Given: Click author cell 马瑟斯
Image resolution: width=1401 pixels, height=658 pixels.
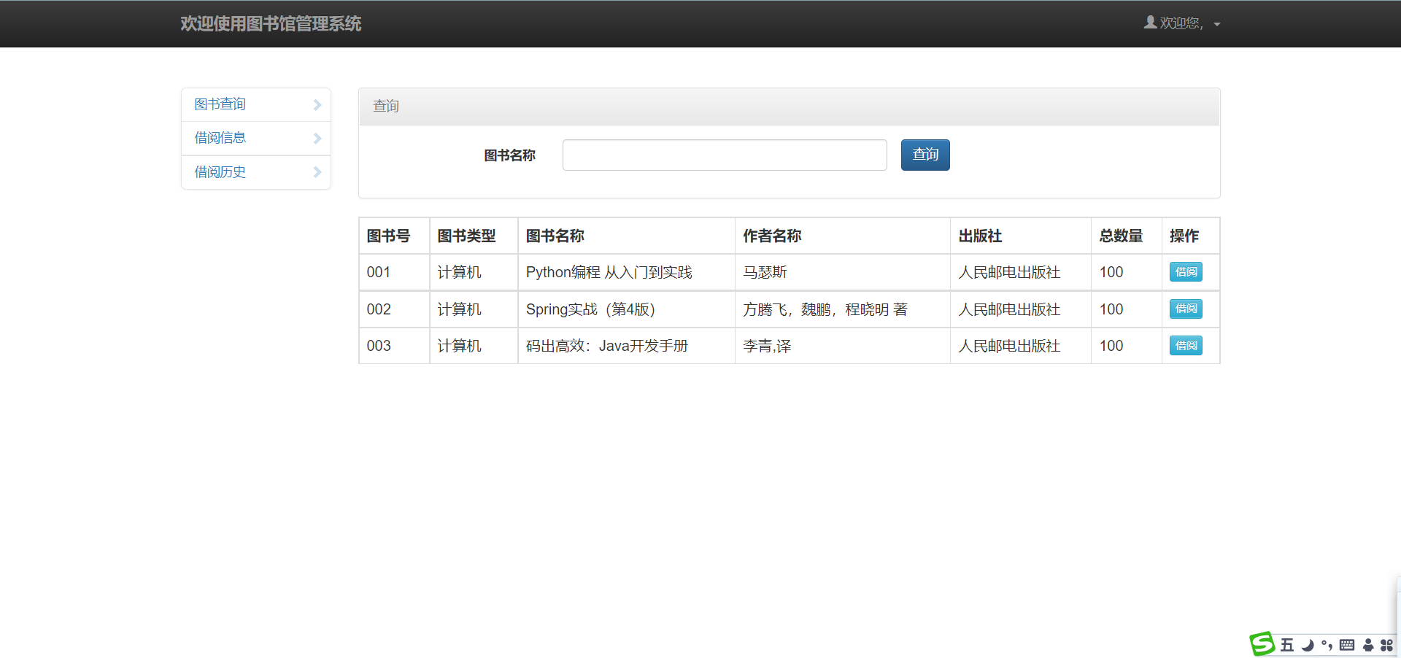Looking at the screenshot, I should point(842,272).
